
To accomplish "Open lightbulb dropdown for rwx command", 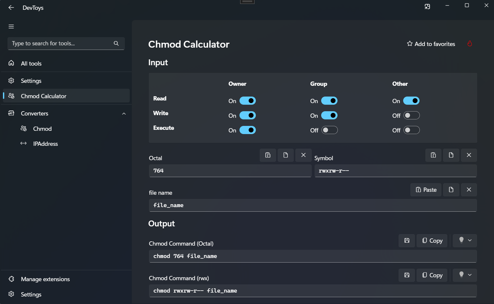I will (465, 275).
